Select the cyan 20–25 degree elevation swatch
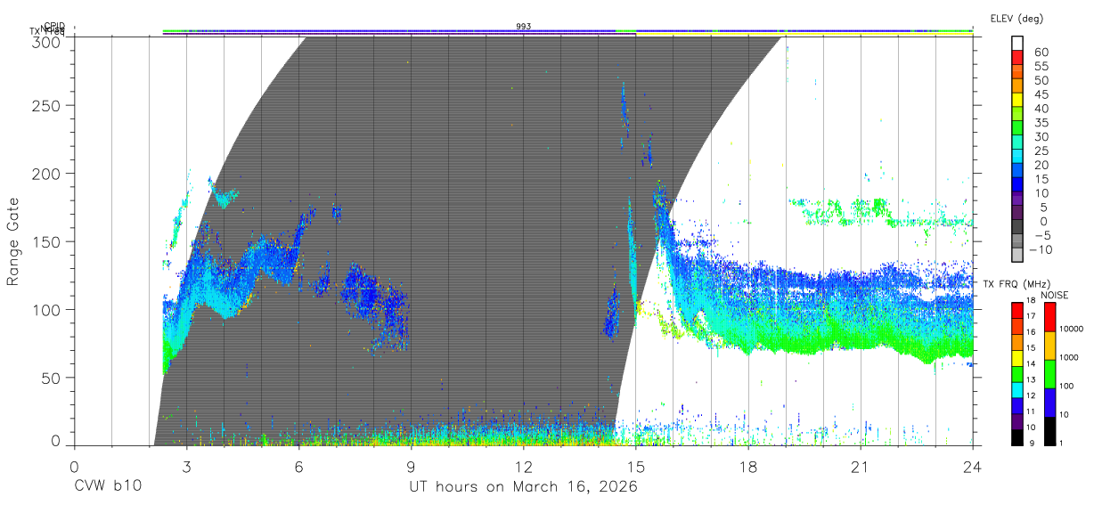1094x505 pixels. pos(1017,157)
